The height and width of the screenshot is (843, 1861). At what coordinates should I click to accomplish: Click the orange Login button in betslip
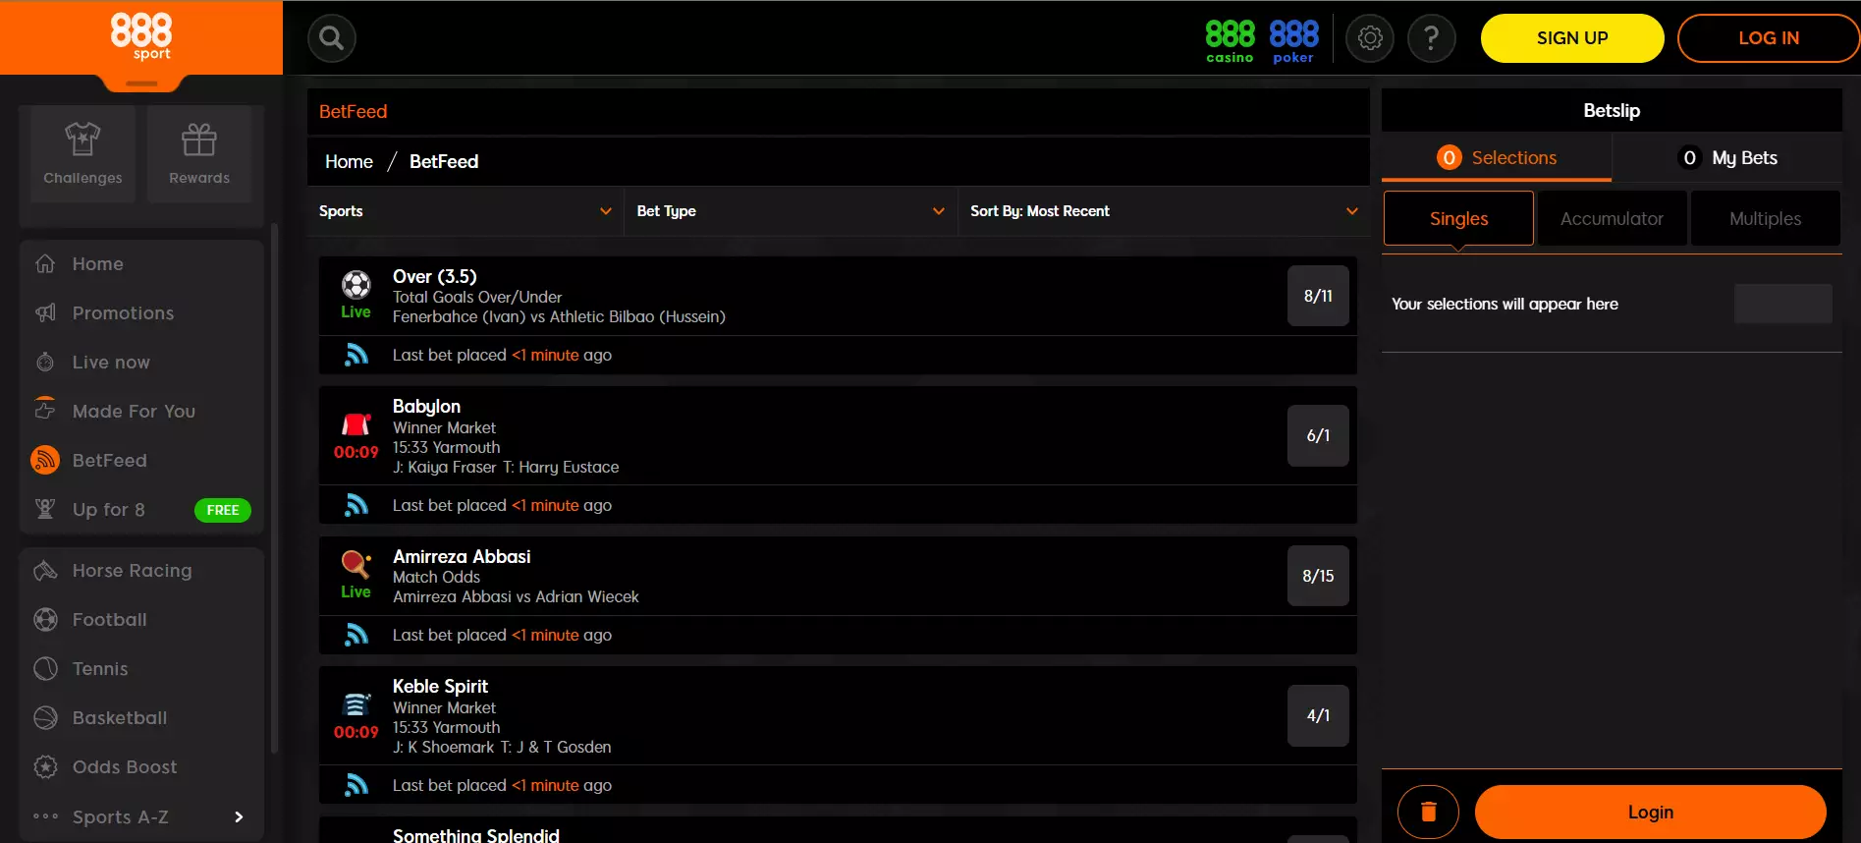click(1650, 812)
